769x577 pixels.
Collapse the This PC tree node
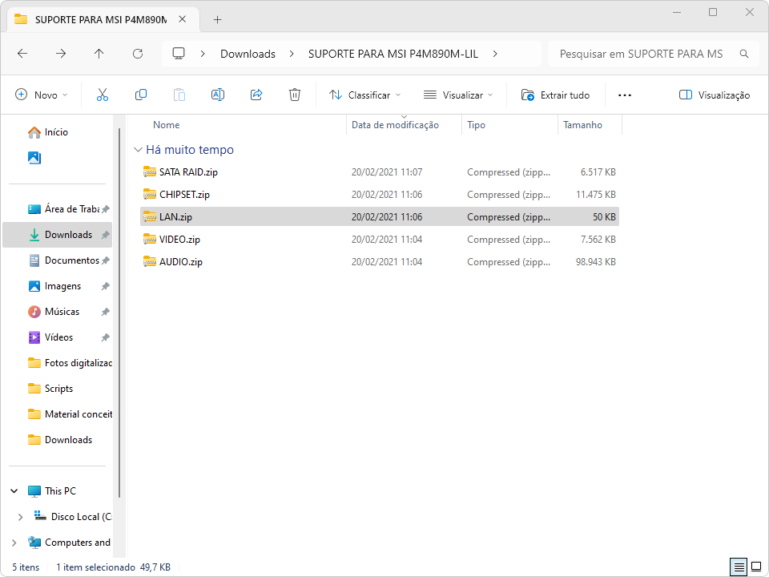tap(14, 490)
